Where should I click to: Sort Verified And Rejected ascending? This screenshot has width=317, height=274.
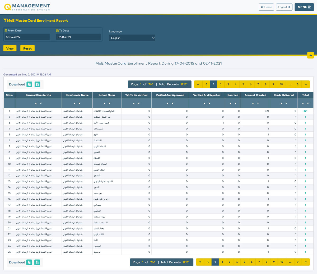click(204, 103)
